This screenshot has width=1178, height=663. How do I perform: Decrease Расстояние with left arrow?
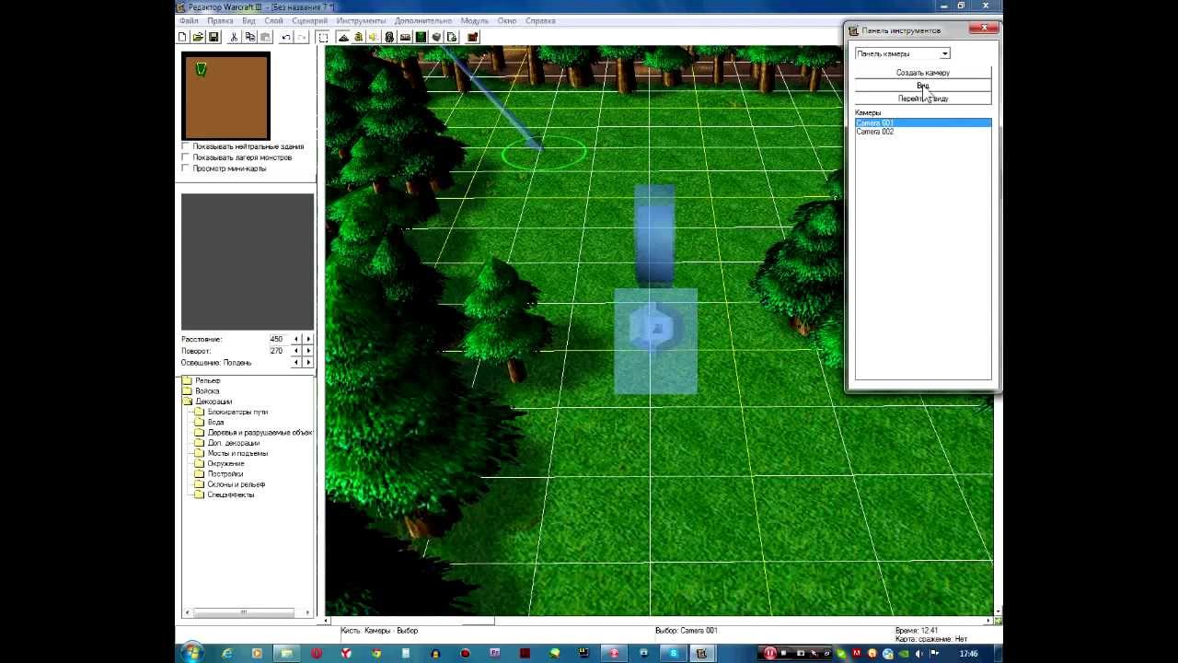pyautogui.click(x=296, y=339)
